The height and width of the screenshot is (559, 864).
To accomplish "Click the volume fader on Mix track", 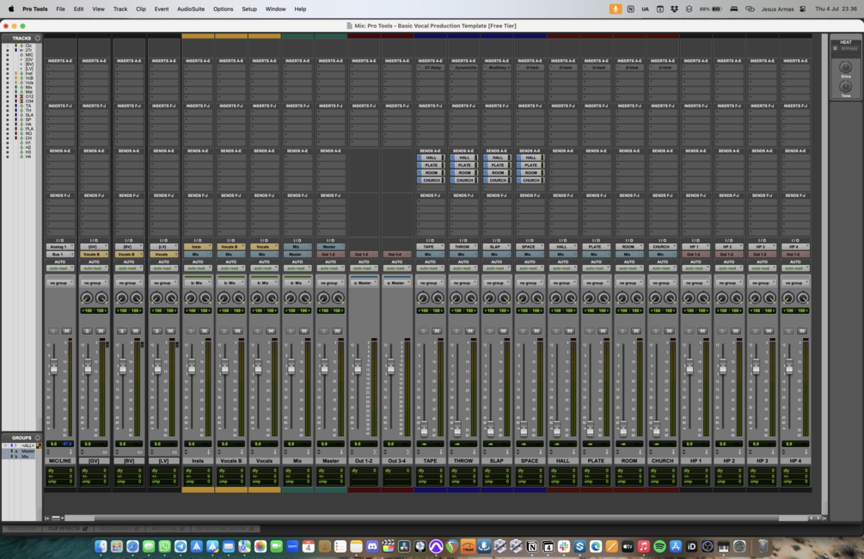I will (x=291, y=366).
